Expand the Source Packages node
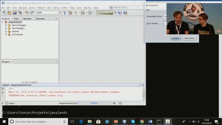Screen dimensions: 222x125 pos(6,25)
